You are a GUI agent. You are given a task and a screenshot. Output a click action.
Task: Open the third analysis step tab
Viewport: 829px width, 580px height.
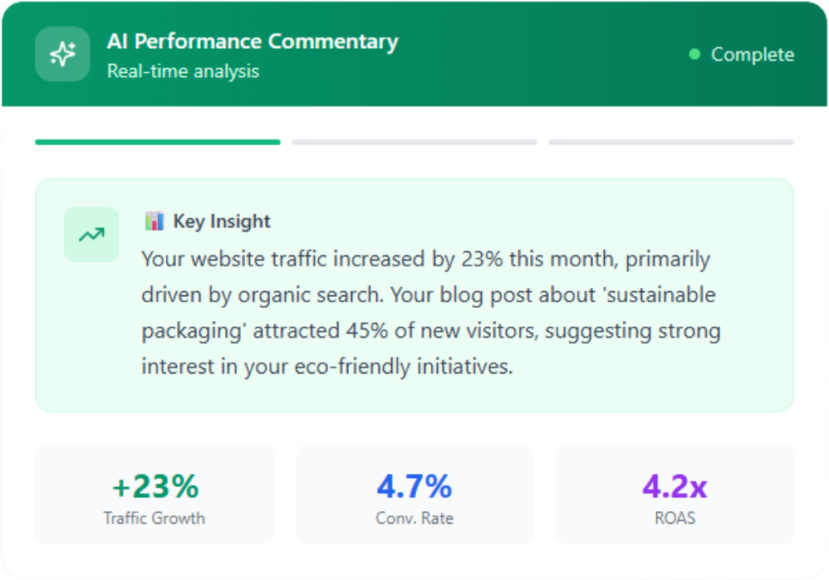tap(674, 143)
